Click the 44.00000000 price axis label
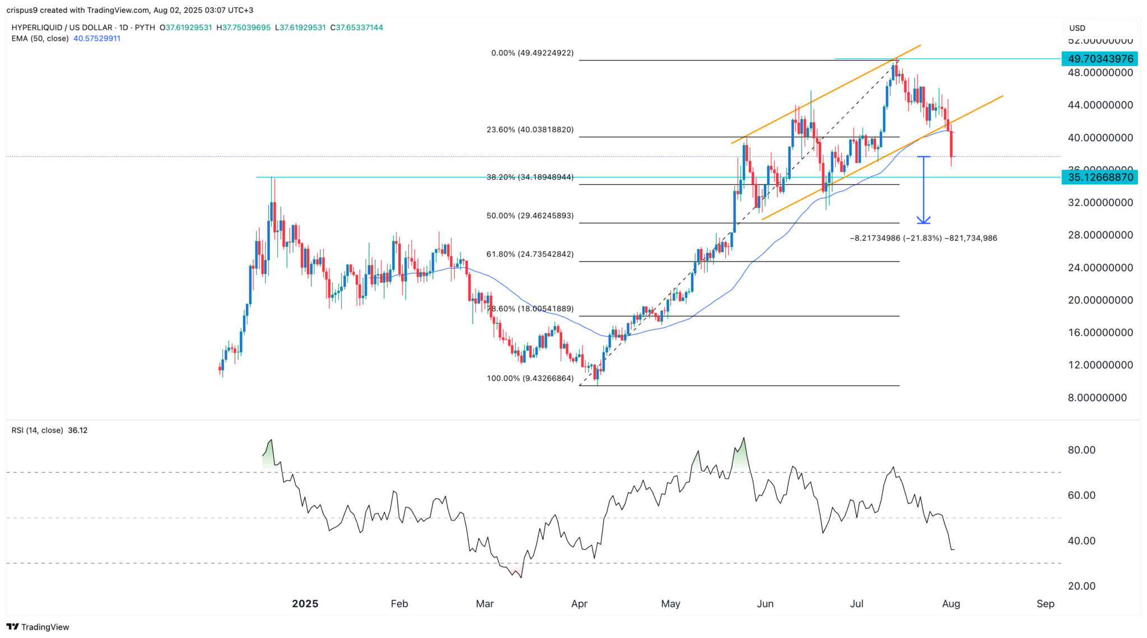This screenshot has height=638, width=1147. 1101,105
